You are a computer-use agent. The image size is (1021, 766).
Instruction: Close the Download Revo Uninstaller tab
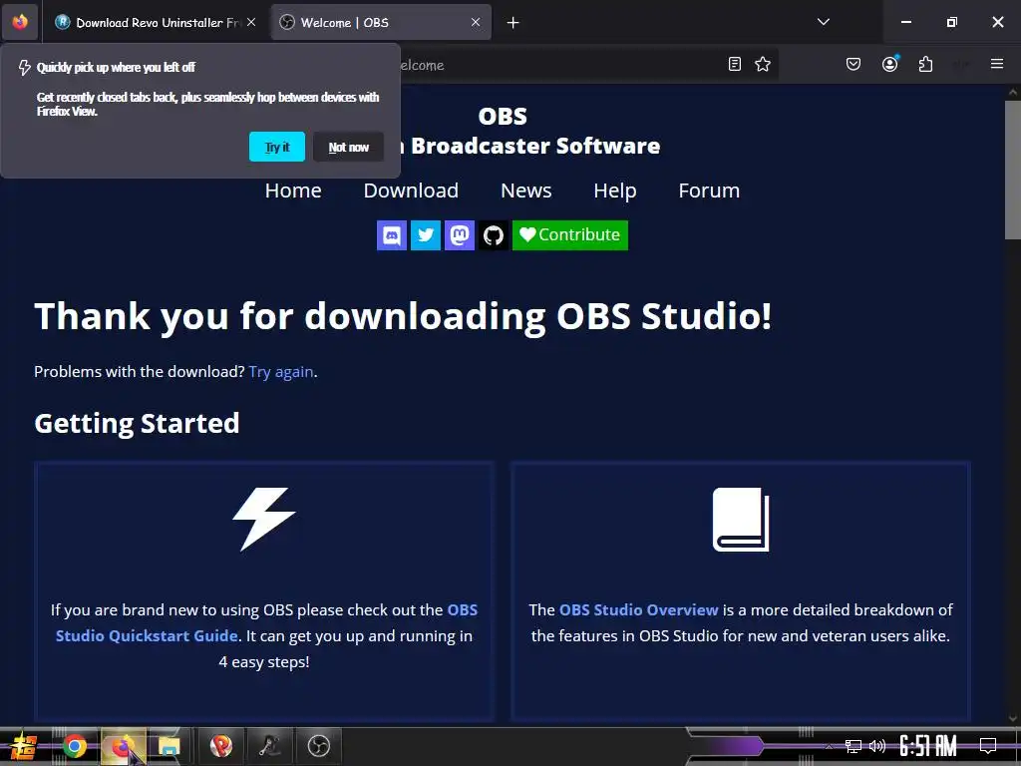[251, 22]
